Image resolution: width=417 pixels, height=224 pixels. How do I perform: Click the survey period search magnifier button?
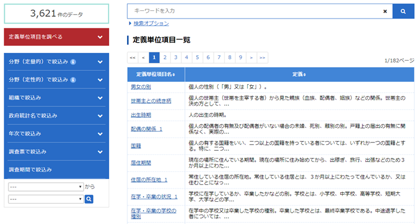[x=89, y=199]
